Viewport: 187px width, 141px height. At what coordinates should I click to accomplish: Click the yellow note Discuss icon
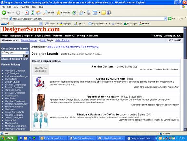[x=103, y=13]
